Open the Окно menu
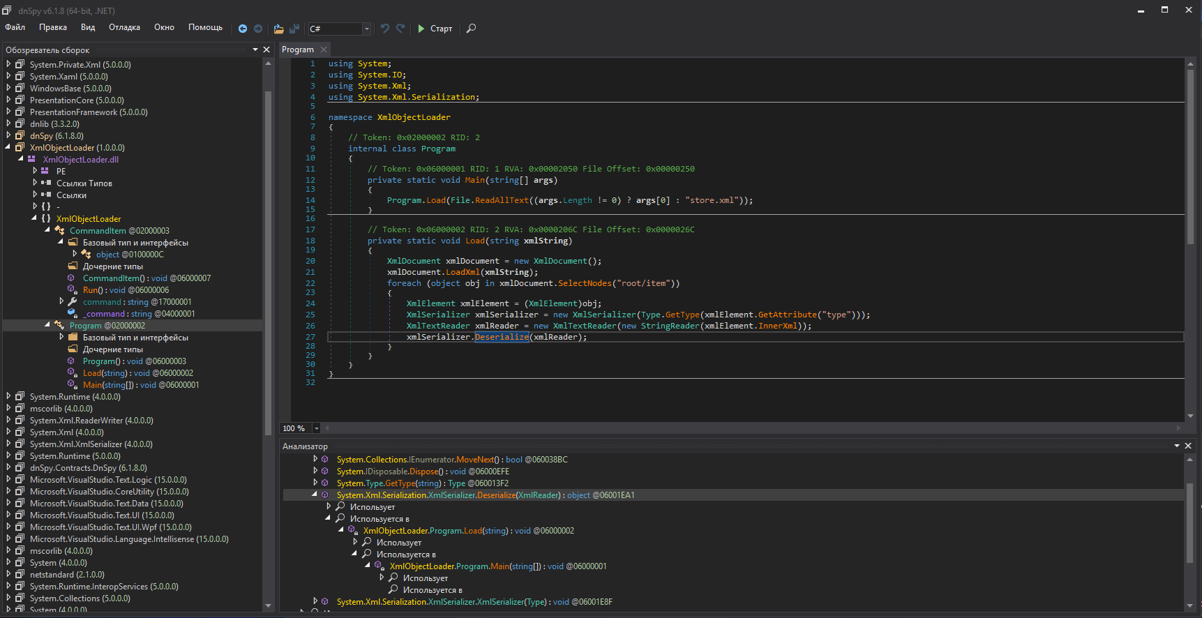 (164, 27)
